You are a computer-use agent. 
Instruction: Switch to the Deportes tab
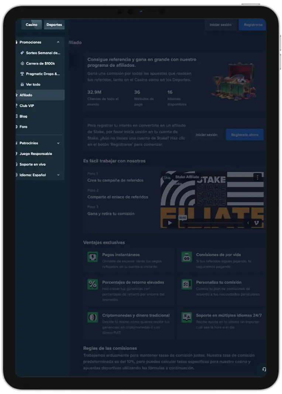coord(54,25)
